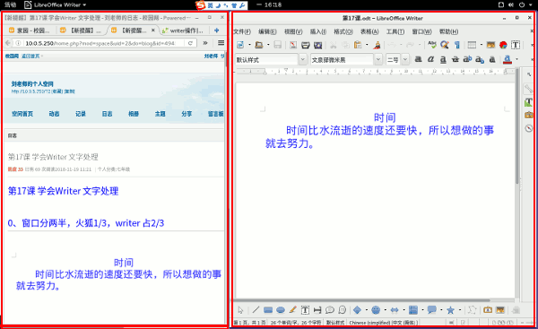The image size is (538, 329).
Task: Expand the font size 二号 dropdown
Action: pyautogui.click(x=405, y=59)
